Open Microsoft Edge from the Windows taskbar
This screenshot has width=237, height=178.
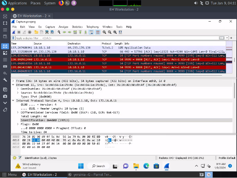pyautogui.click(x=147, y=166)
